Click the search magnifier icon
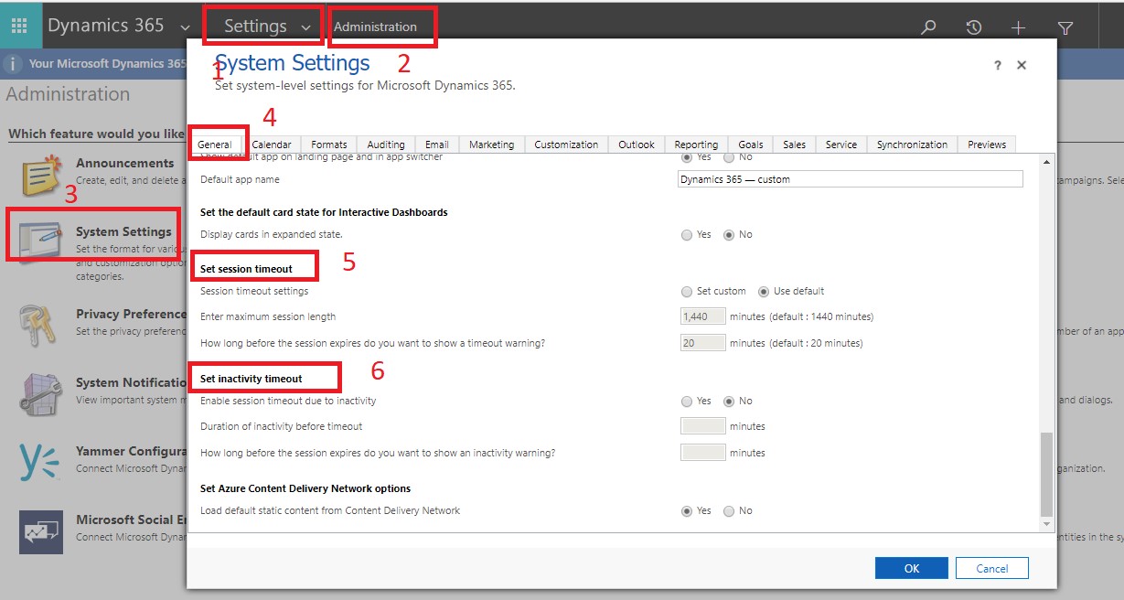This screenshot has height=600, width=1124. coord(928,27)
